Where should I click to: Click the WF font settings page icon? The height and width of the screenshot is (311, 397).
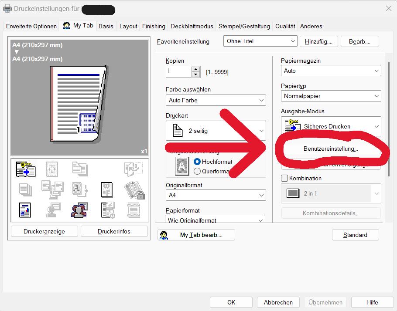[106, 189]
